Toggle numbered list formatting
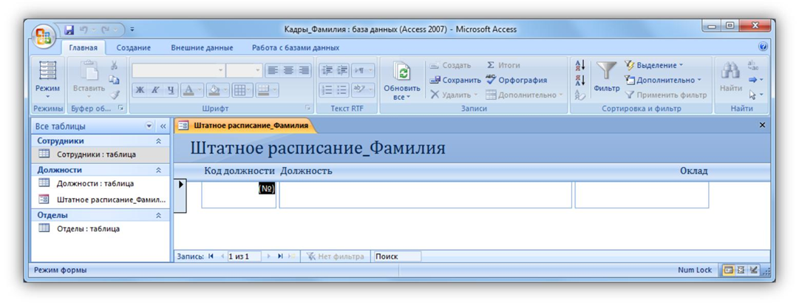The image size is (799, 303). [x=327, y=91]
